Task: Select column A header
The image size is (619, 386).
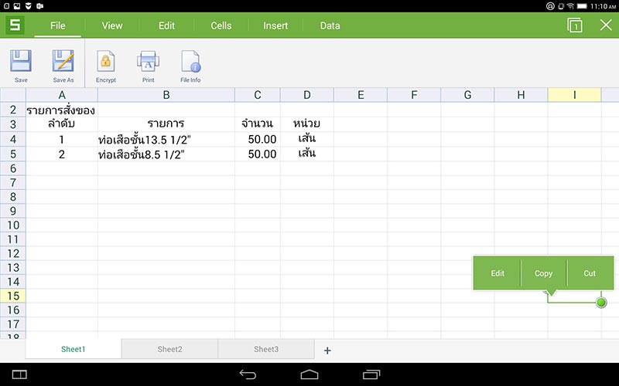Action: [x=62, y=95]
